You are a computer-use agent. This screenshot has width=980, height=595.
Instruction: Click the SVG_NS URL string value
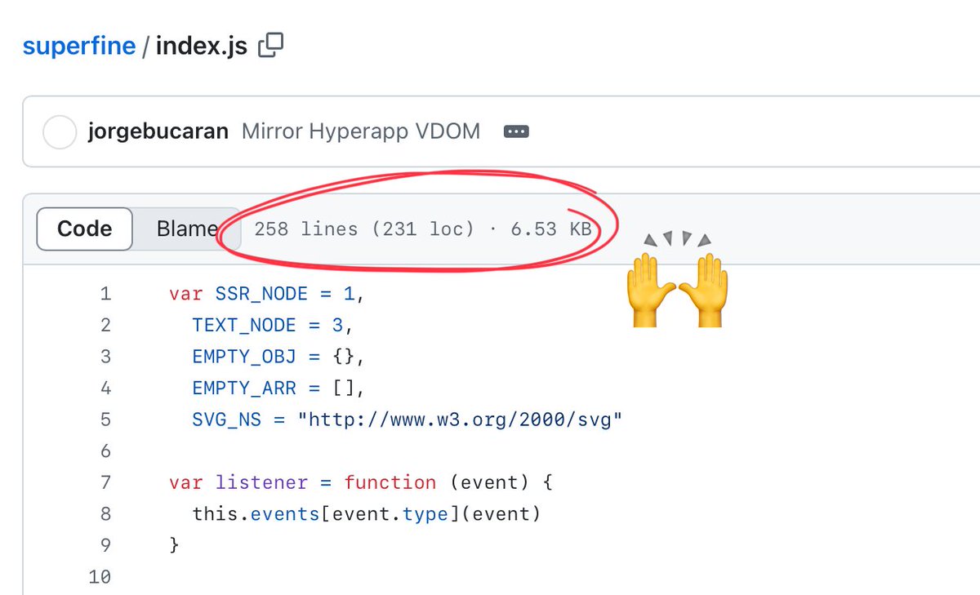pos(460,420)
